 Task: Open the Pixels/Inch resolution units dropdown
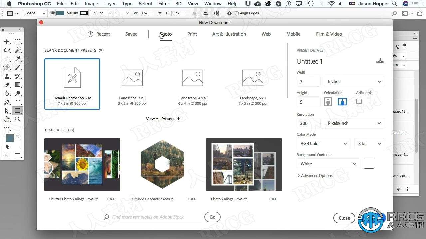354,123
